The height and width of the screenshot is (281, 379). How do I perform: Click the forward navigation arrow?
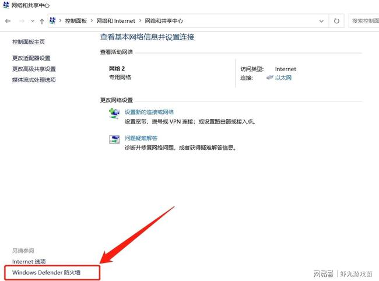21,21
